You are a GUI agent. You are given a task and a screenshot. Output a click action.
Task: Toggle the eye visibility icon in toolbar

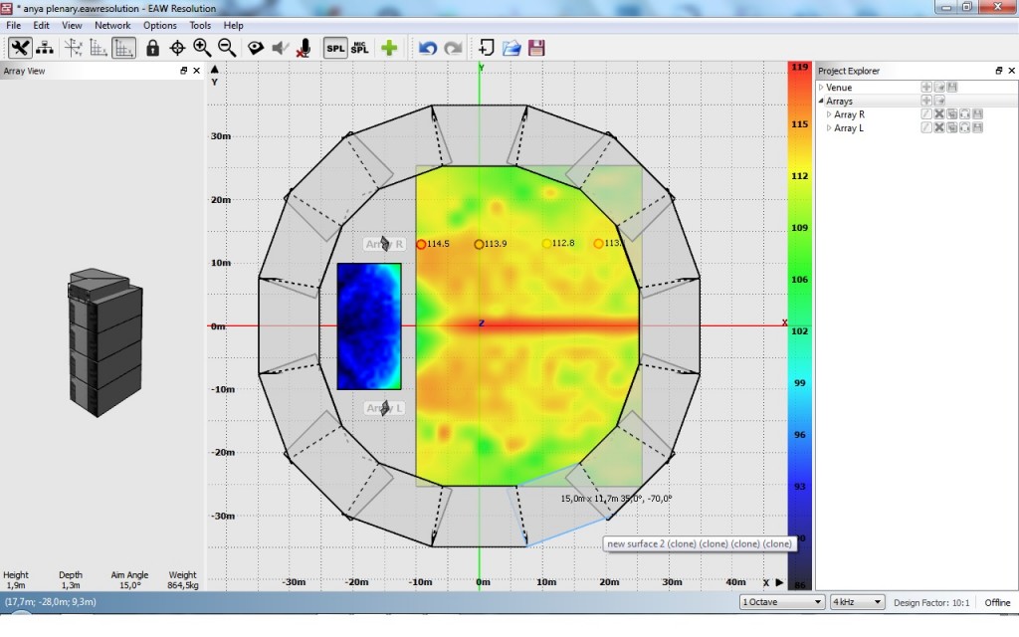(256, 48)
